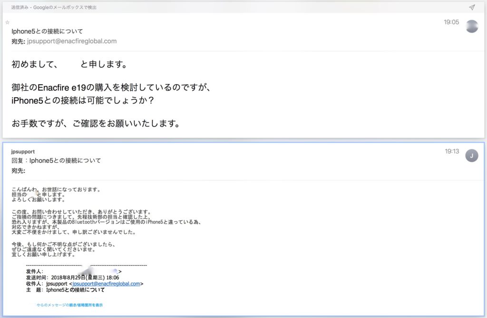Show the rest of the message via "省略箇所を表示"
Viewport: 487px width, 318px height.
click(69, 305)
